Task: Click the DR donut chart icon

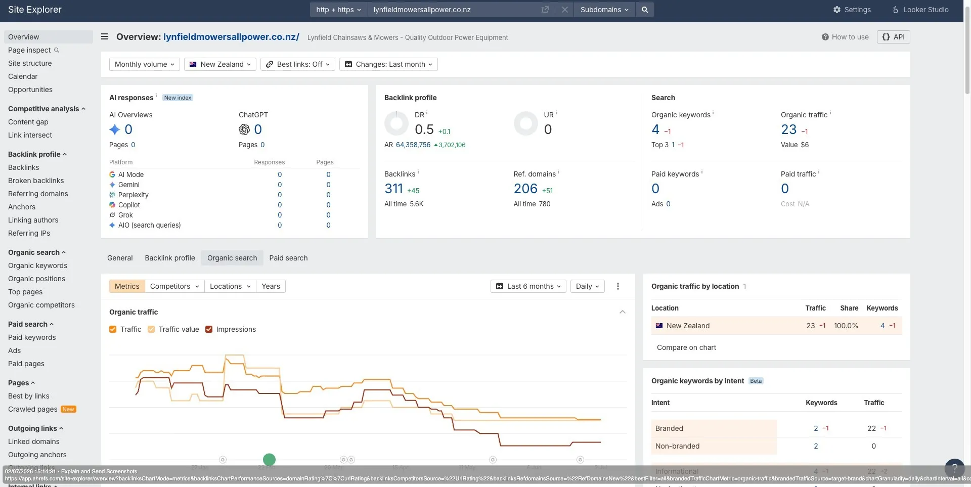Action: coord(396,123)
